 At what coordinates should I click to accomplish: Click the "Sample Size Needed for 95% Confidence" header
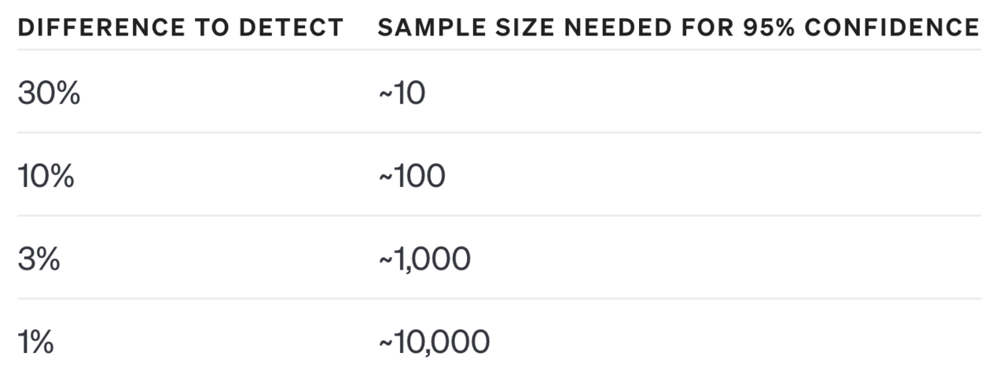678,27
